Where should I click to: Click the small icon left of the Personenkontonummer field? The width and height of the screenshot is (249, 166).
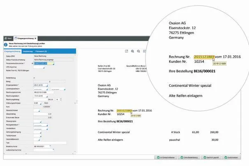point(32,63)
